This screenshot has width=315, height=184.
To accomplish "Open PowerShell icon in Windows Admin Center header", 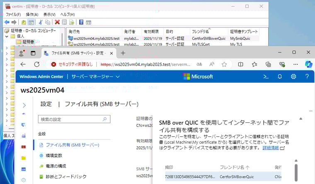I will coord(266,76).
